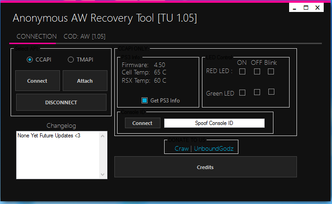Click the Credits button
This screenshot has height=204, width=332.
205,167
